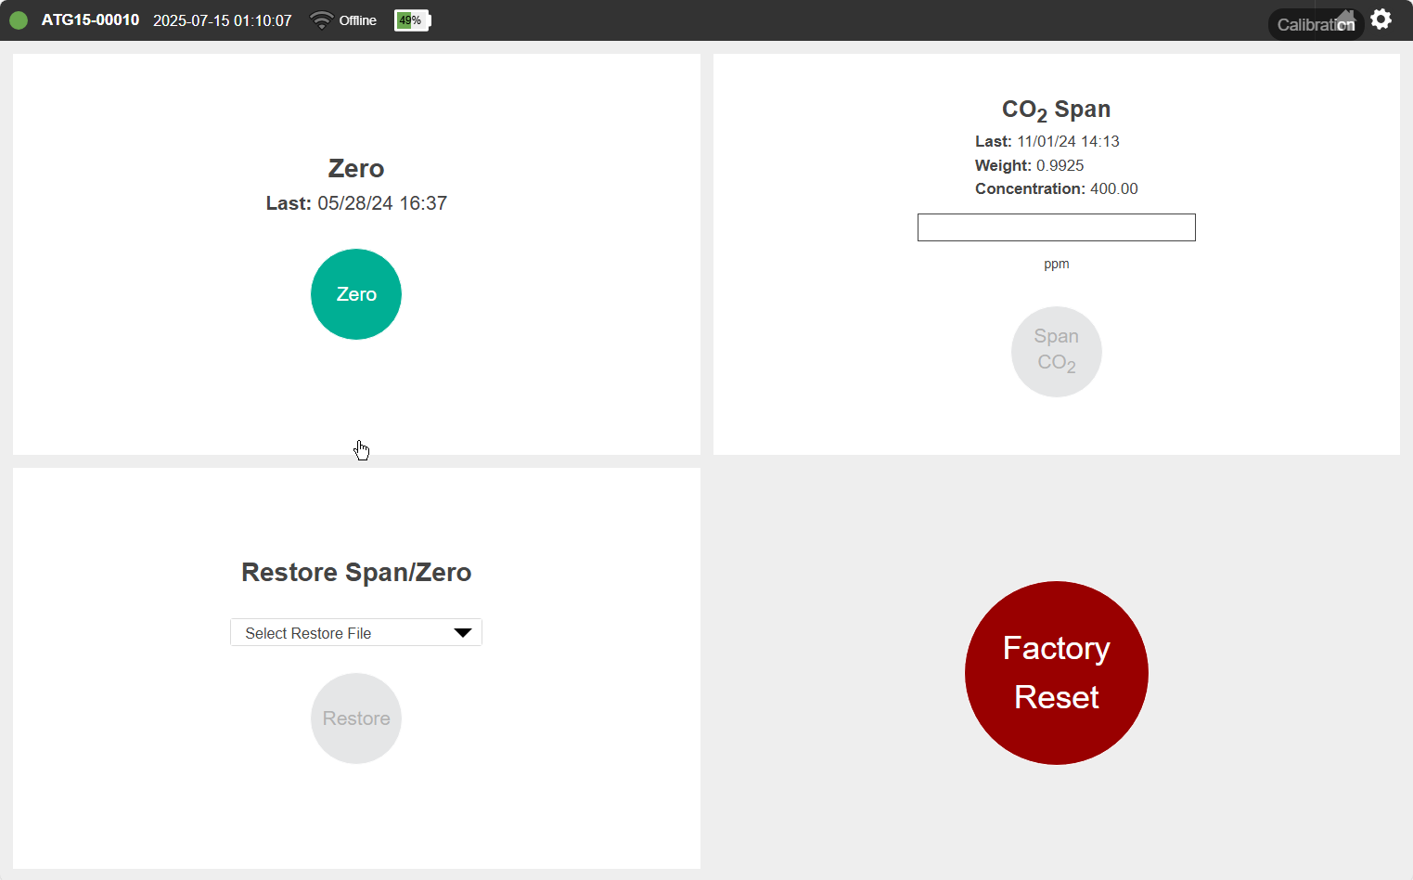Click the date and time display
1413x880 pixels.
click(x=222, y=20)
